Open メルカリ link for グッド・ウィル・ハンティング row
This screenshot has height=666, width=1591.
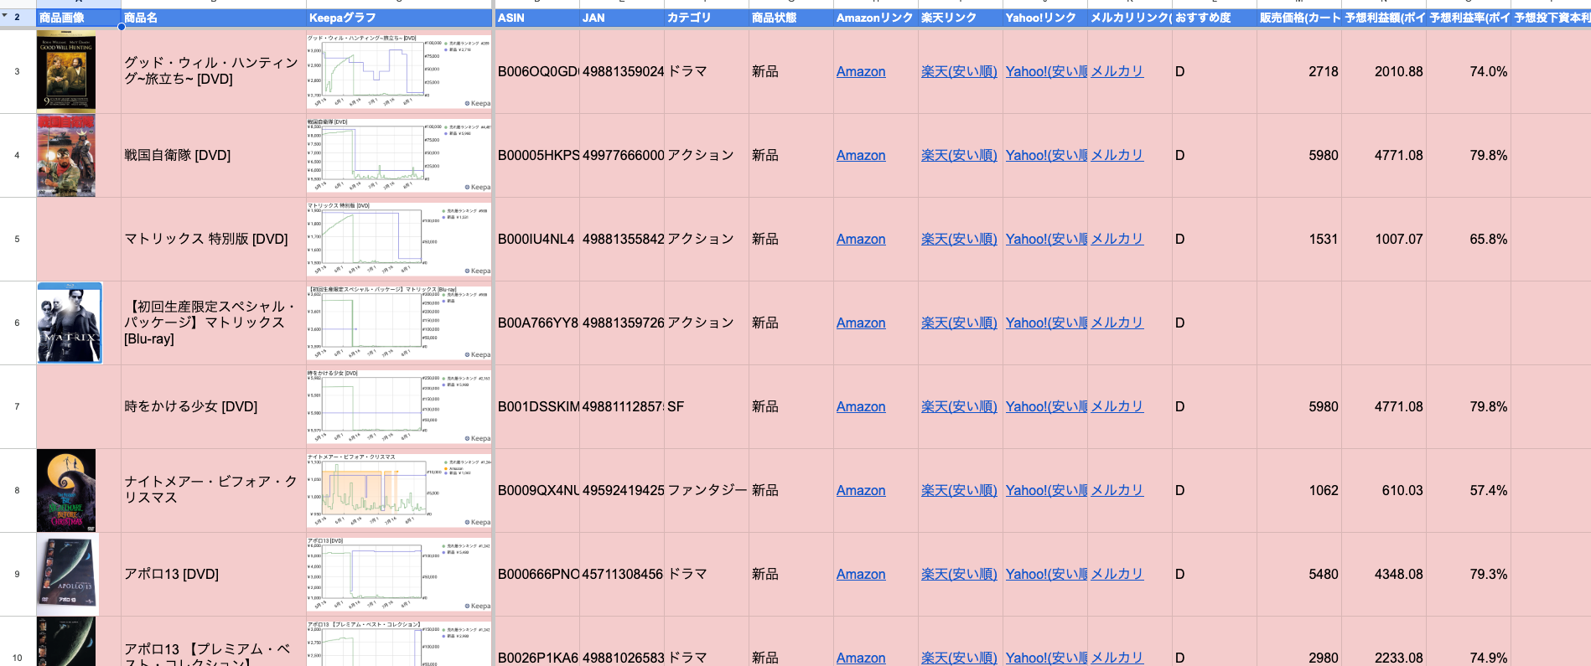[1117, 72]
